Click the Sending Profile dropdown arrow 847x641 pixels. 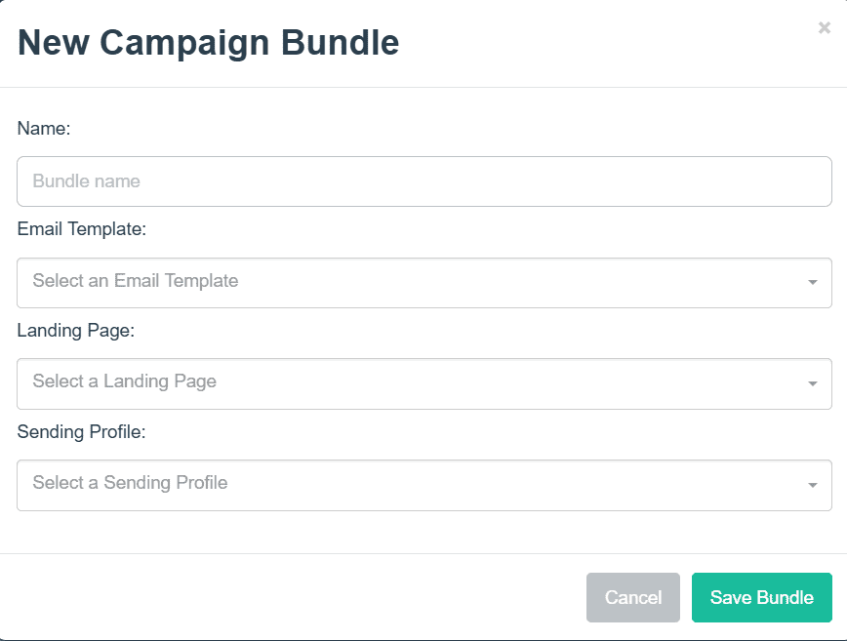(812, 485)
